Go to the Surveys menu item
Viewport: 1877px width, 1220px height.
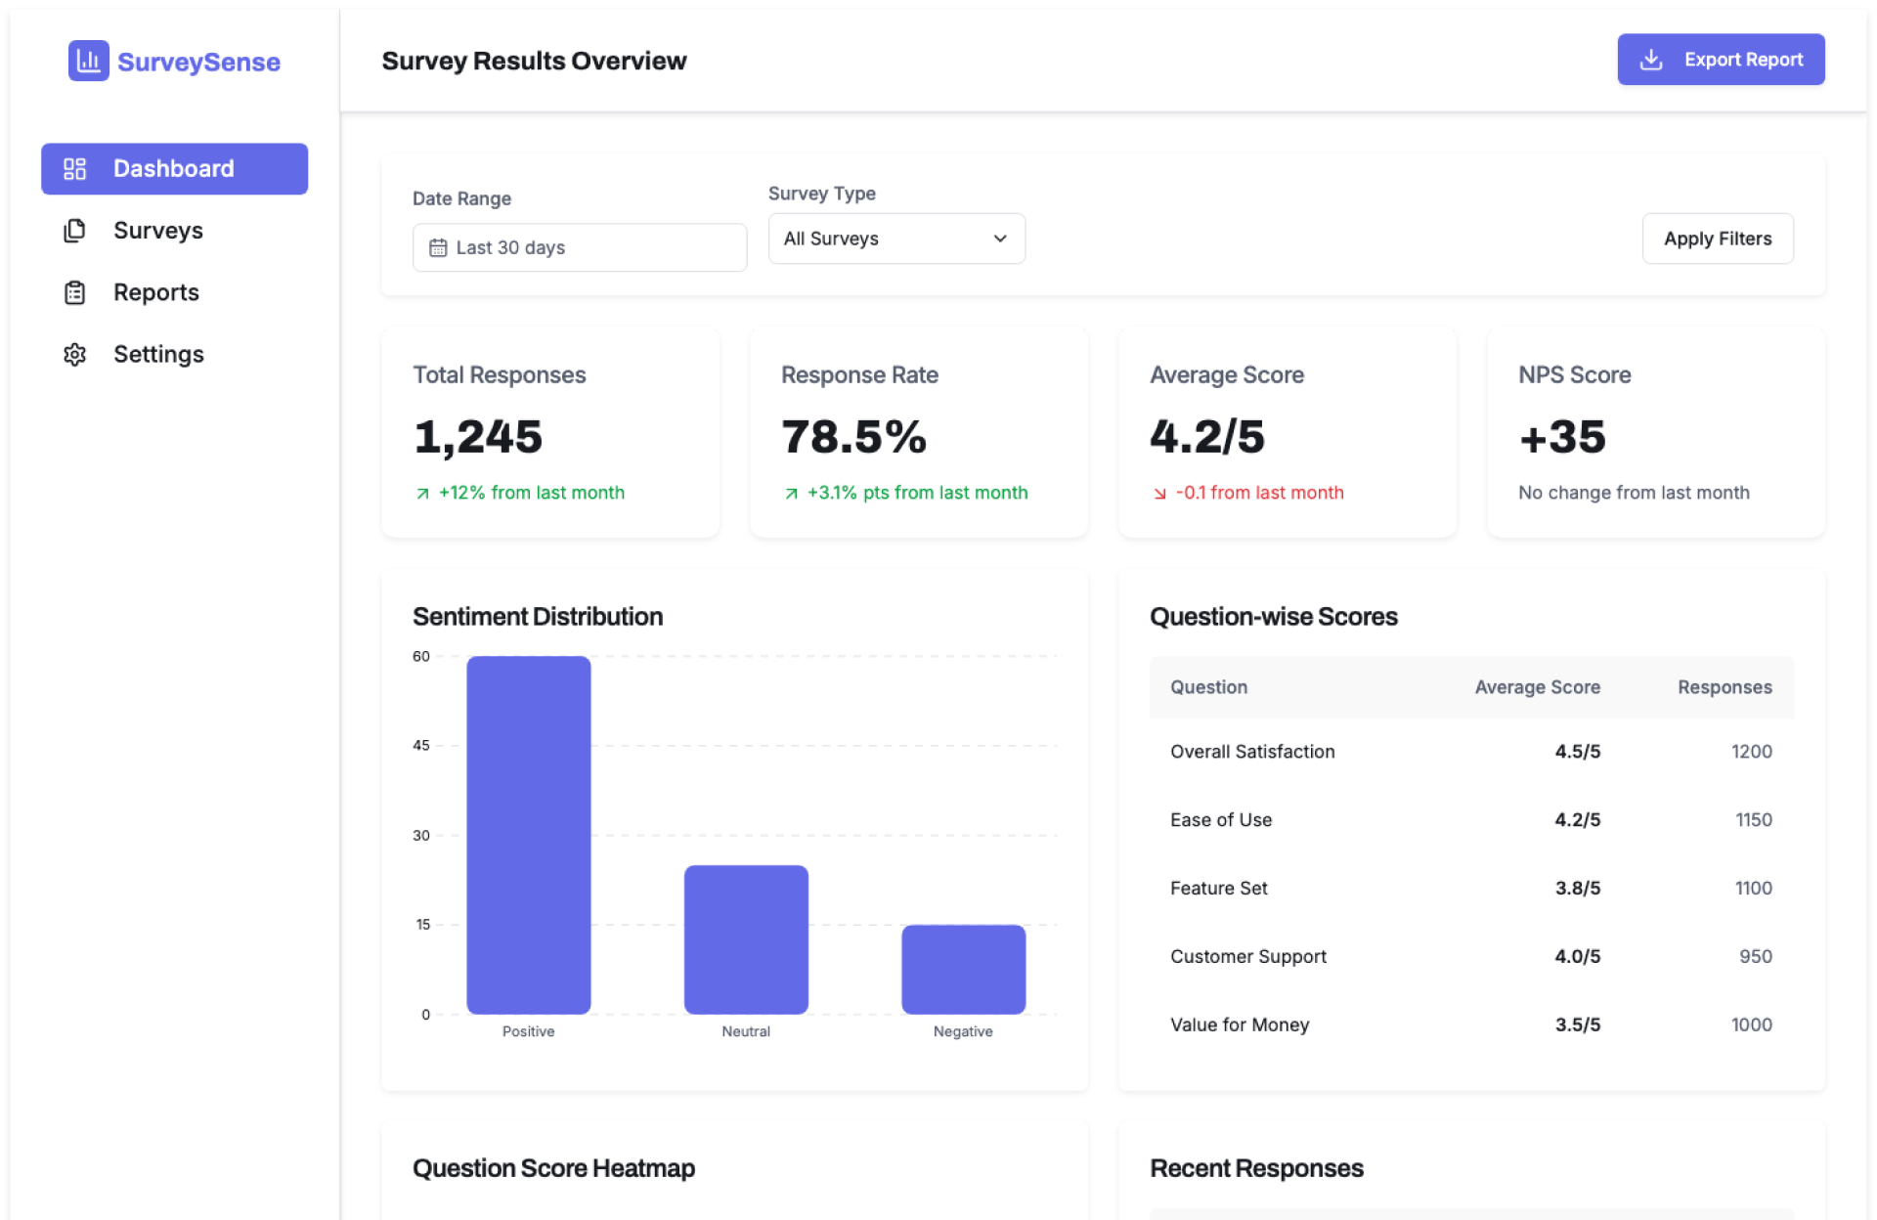pyautogui.click(x=158, y=231)
